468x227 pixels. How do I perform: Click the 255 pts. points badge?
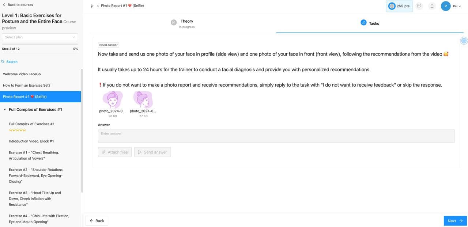point(399,6)
